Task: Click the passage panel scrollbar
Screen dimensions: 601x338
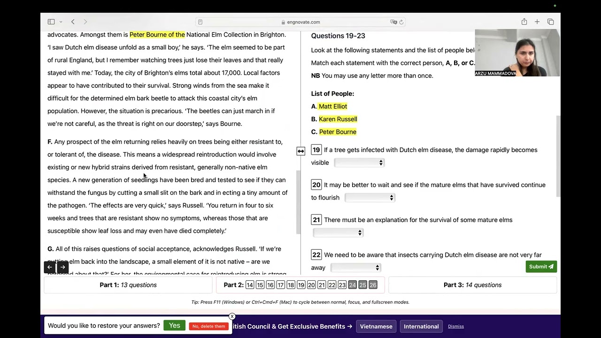Action: [298, 202]
